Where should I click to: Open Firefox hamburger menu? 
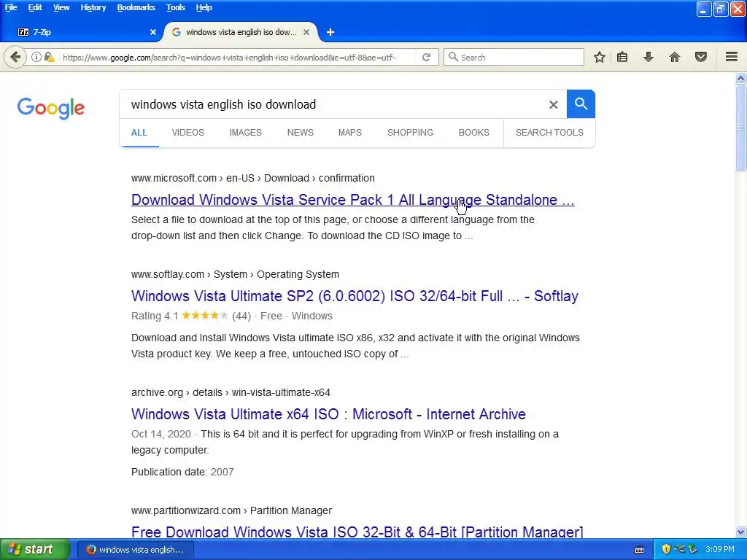click(732, 57)
